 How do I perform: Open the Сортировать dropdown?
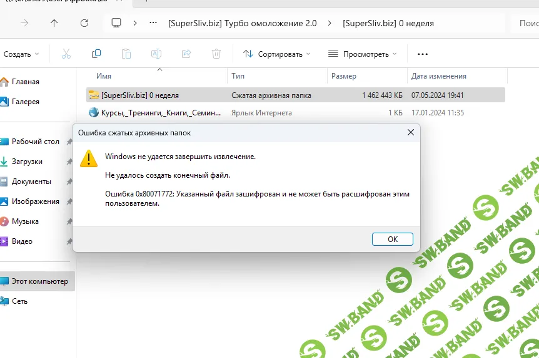(x=276, y=54)
